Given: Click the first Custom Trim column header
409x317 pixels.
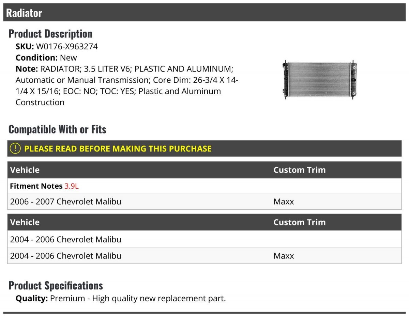Looking at the screenshot, I should pos(300,170).
